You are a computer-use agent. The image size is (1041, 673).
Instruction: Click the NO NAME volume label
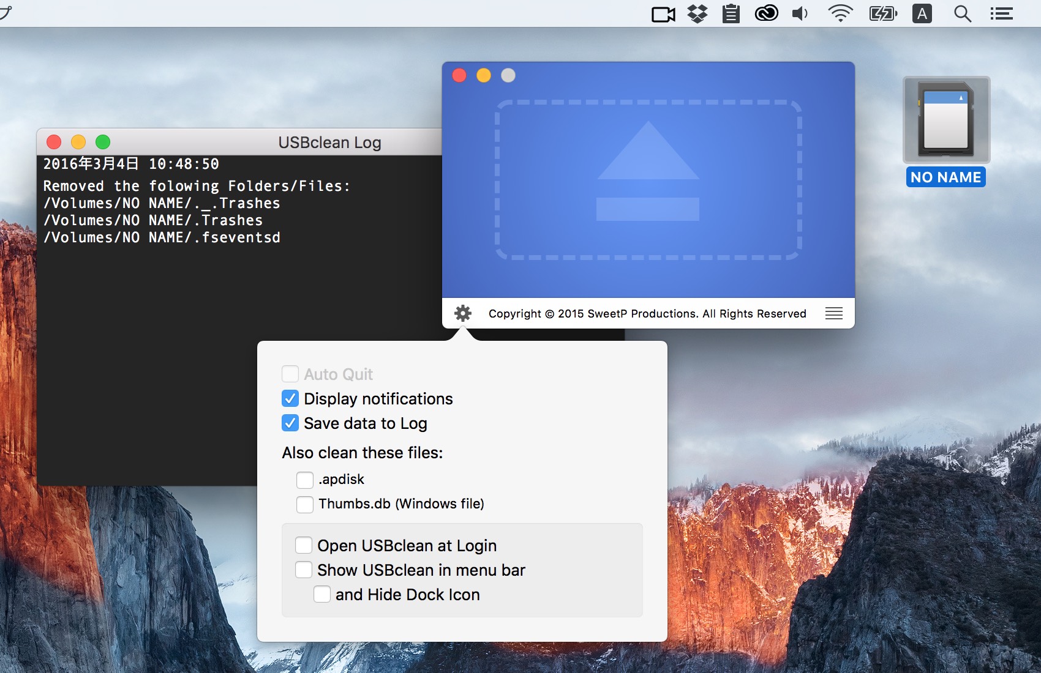click(x=946, y=177)
